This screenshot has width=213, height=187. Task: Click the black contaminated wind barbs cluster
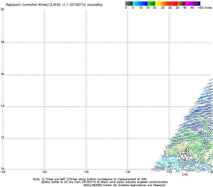point(184,155)
